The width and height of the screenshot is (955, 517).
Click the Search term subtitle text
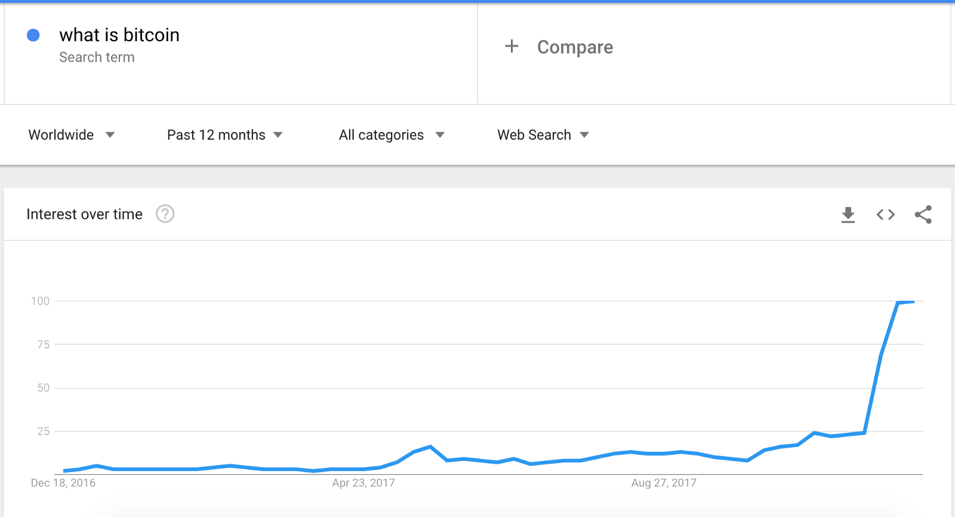(97, 57)
